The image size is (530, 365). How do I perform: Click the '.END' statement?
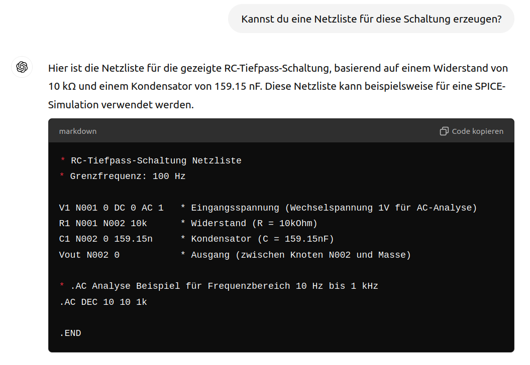[x=70, y=333]
